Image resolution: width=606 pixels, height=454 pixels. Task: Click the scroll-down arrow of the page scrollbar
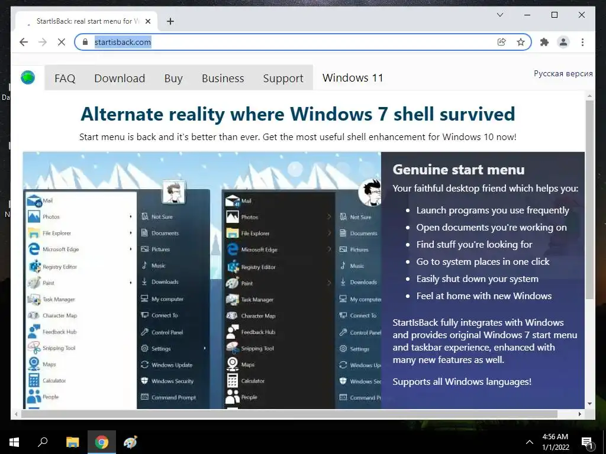click(x=589, y=403)
